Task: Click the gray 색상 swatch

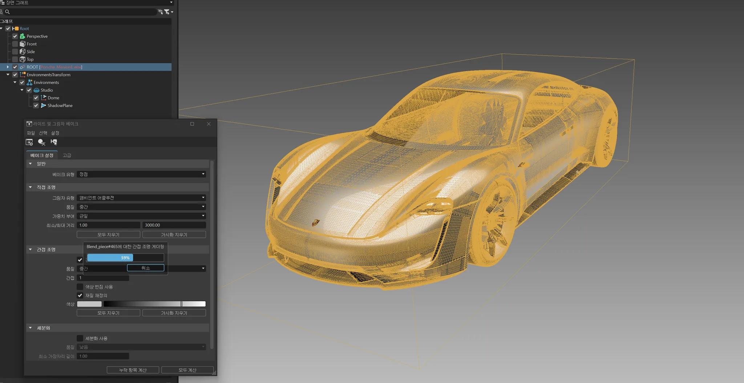Action: [89, 304]
